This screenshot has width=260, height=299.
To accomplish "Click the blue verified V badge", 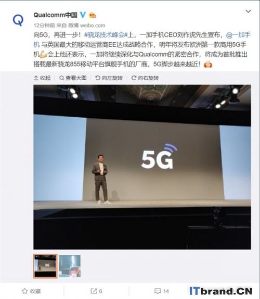I will coord(83,15).
